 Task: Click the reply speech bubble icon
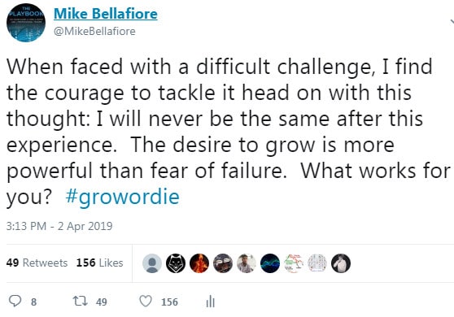[15, 301]
